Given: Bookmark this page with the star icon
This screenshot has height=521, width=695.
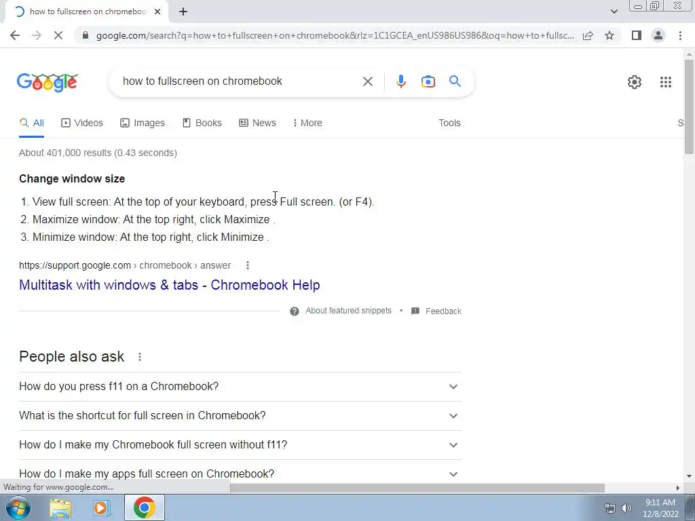Looking at the screenshot, I should coord(609,35).
